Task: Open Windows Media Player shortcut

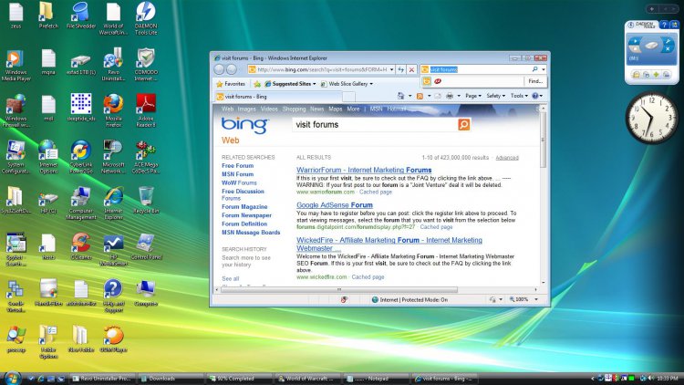Action: 16,65
